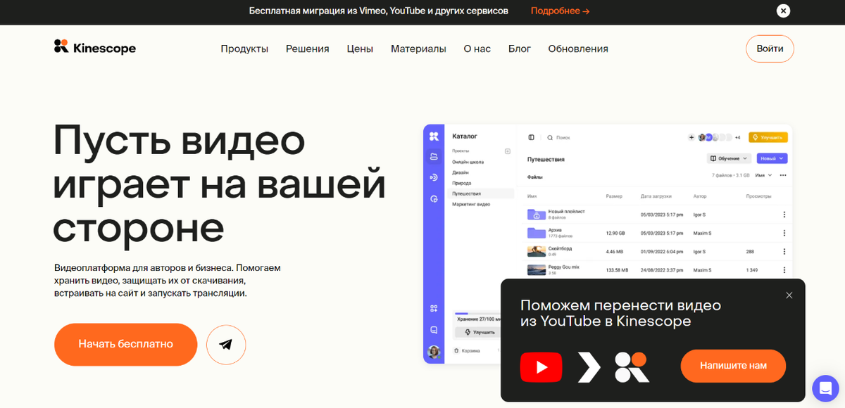The height and width of the screenshot is (408, 845).
Task: Expand the Обучение dropdown
Action: tap(730, 158)
